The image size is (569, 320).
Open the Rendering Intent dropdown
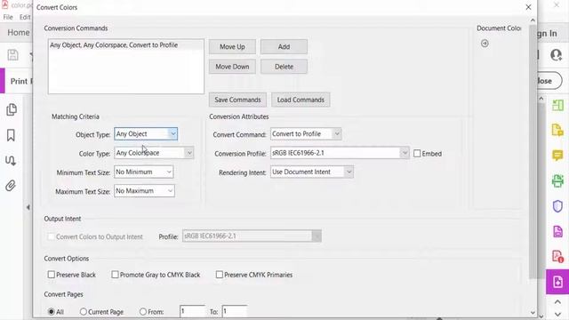[x=312, y=172]
